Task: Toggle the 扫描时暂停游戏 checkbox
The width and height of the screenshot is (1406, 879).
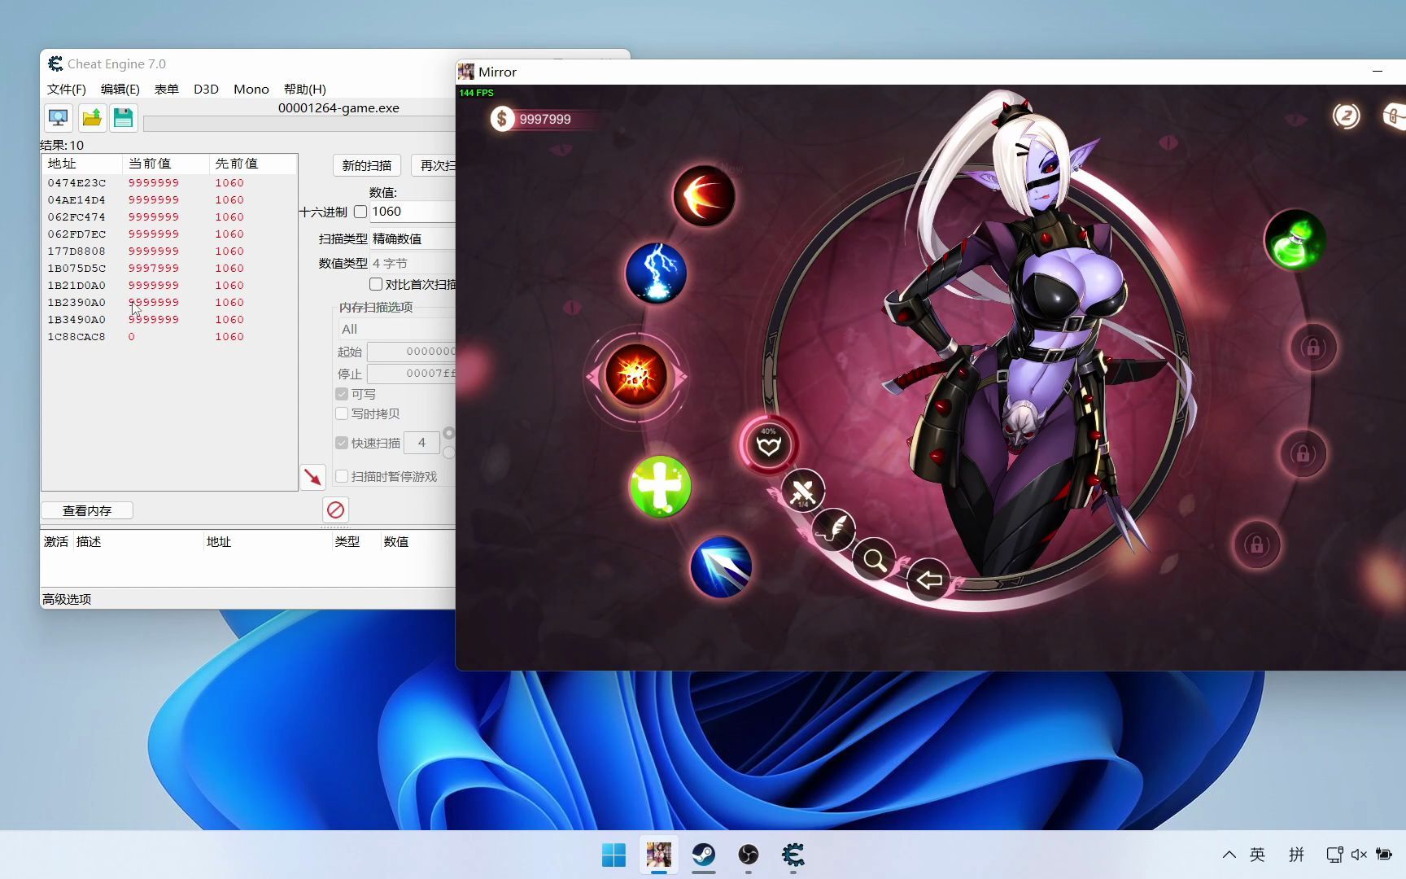Action: [x=342, y=476]
